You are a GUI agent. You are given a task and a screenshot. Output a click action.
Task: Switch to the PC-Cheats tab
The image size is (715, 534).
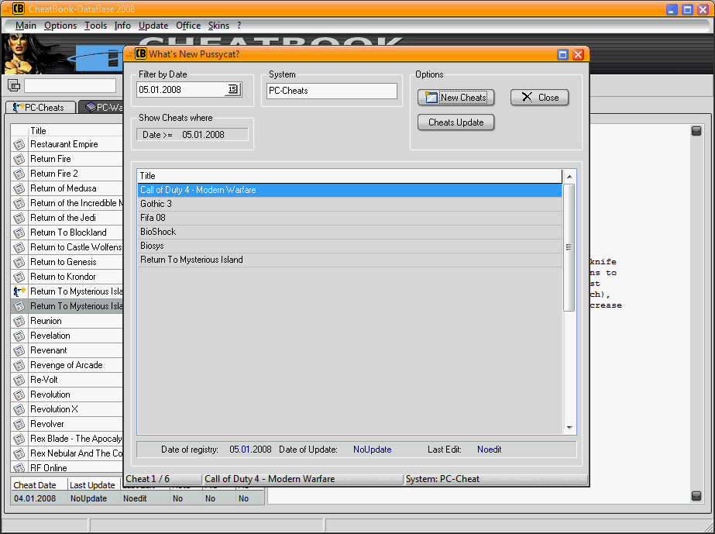[x=40, y=108]
